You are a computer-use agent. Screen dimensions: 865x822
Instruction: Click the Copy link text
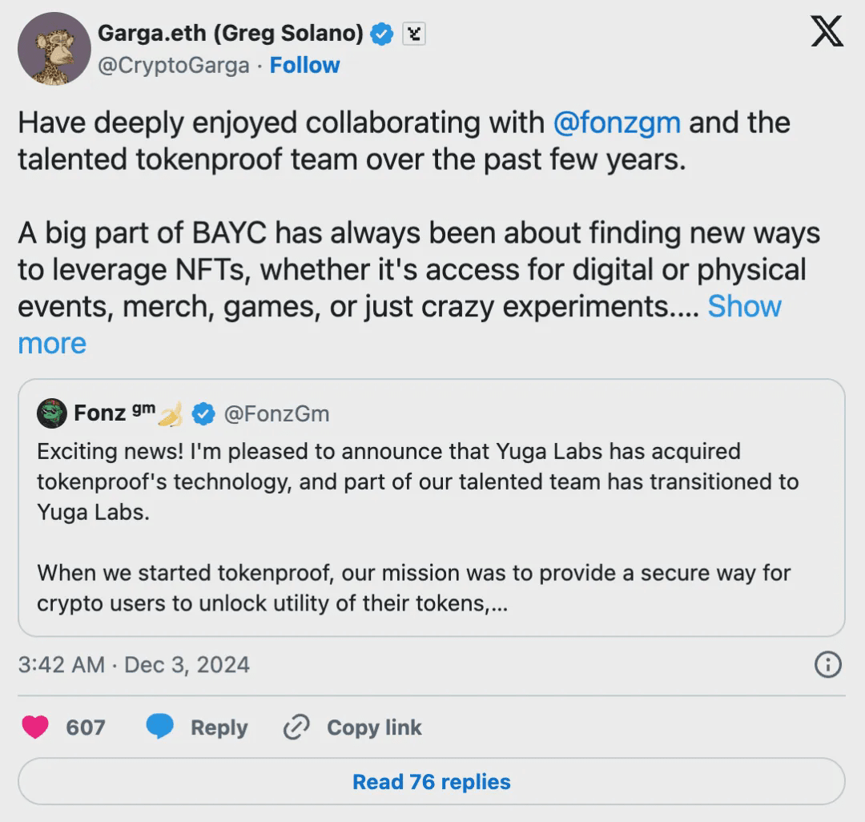point(374,727)
